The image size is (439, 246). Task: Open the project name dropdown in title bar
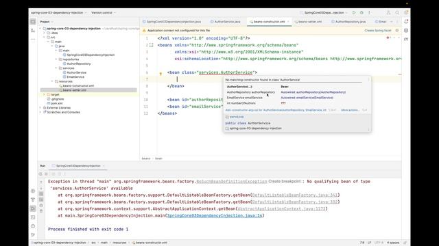pos(59,12)
